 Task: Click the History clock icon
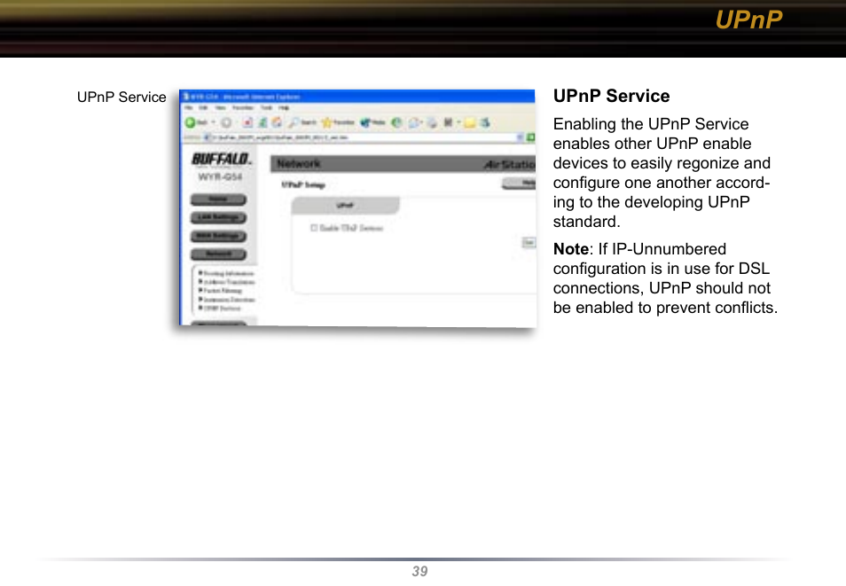(396, 122)
